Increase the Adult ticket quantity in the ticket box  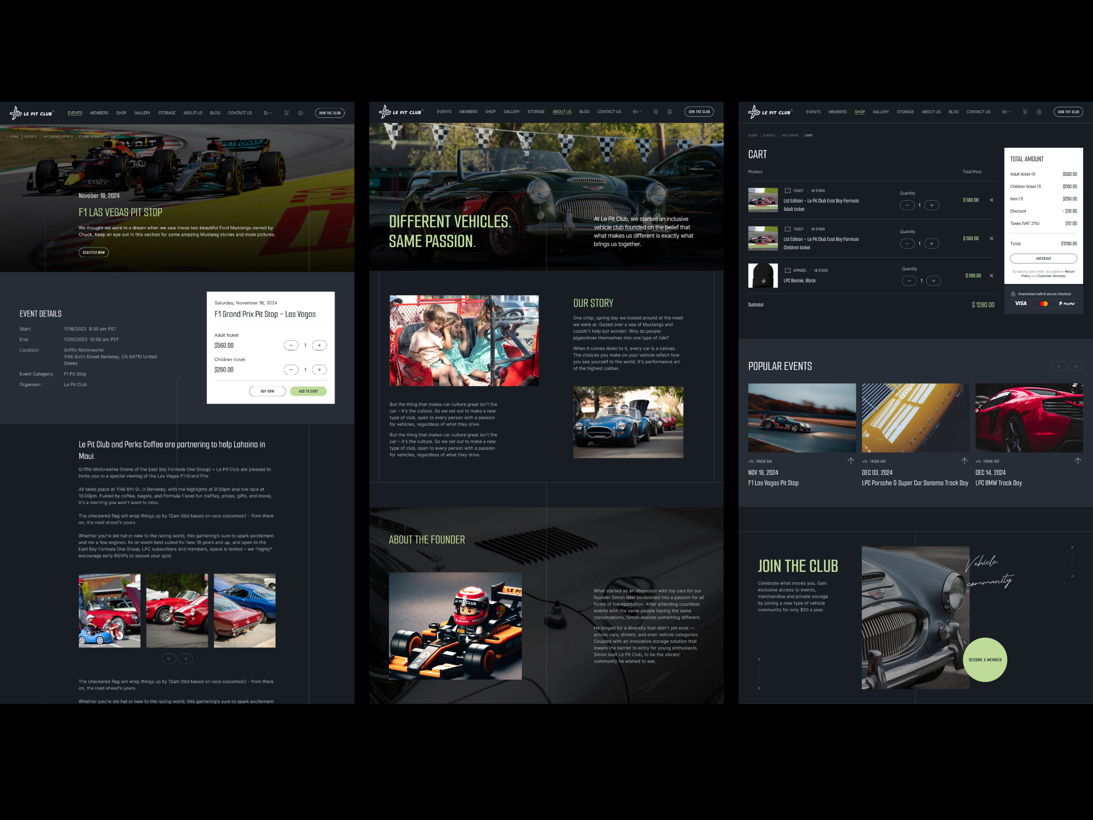(319, 345)
